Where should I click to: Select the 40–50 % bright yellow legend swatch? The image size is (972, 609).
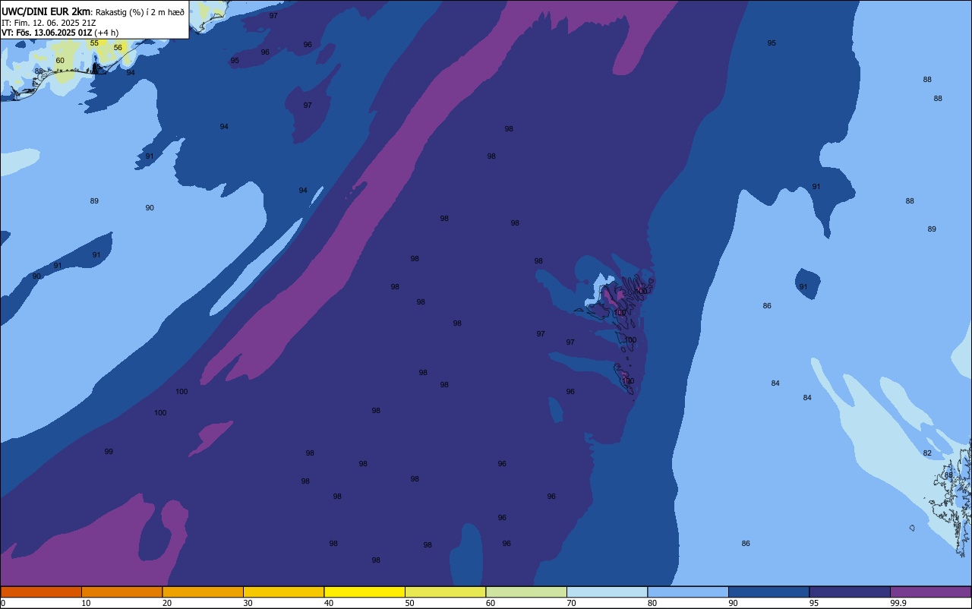(364, 592)
